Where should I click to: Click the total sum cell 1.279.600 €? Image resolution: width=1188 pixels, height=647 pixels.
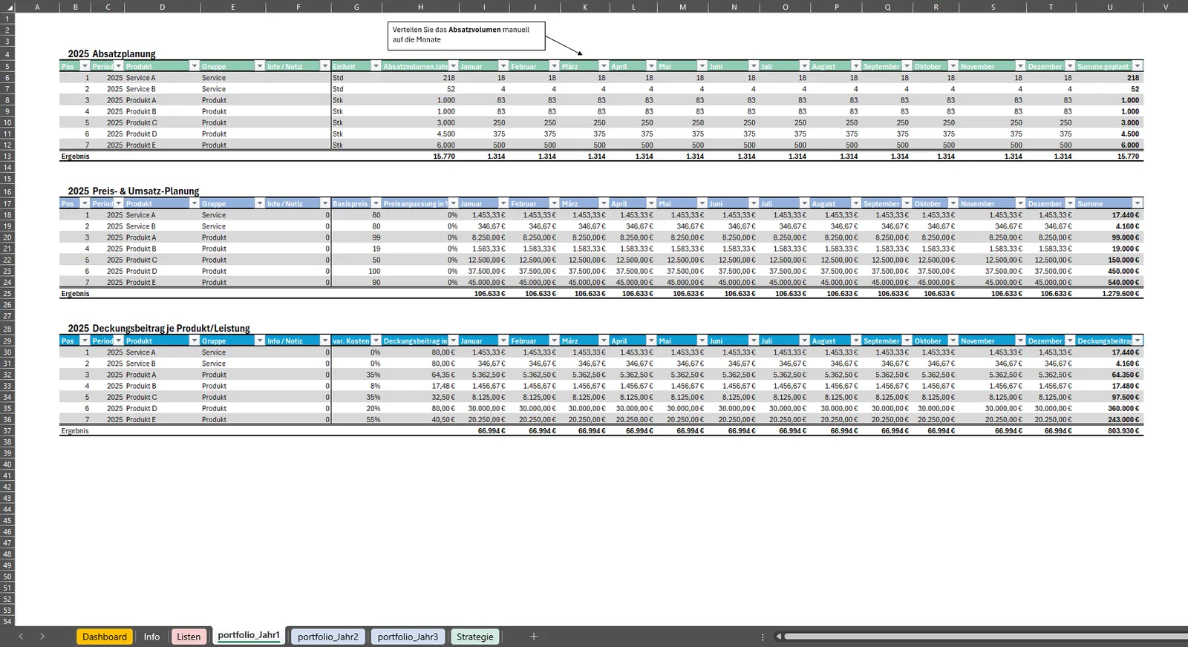point(1109,294)
